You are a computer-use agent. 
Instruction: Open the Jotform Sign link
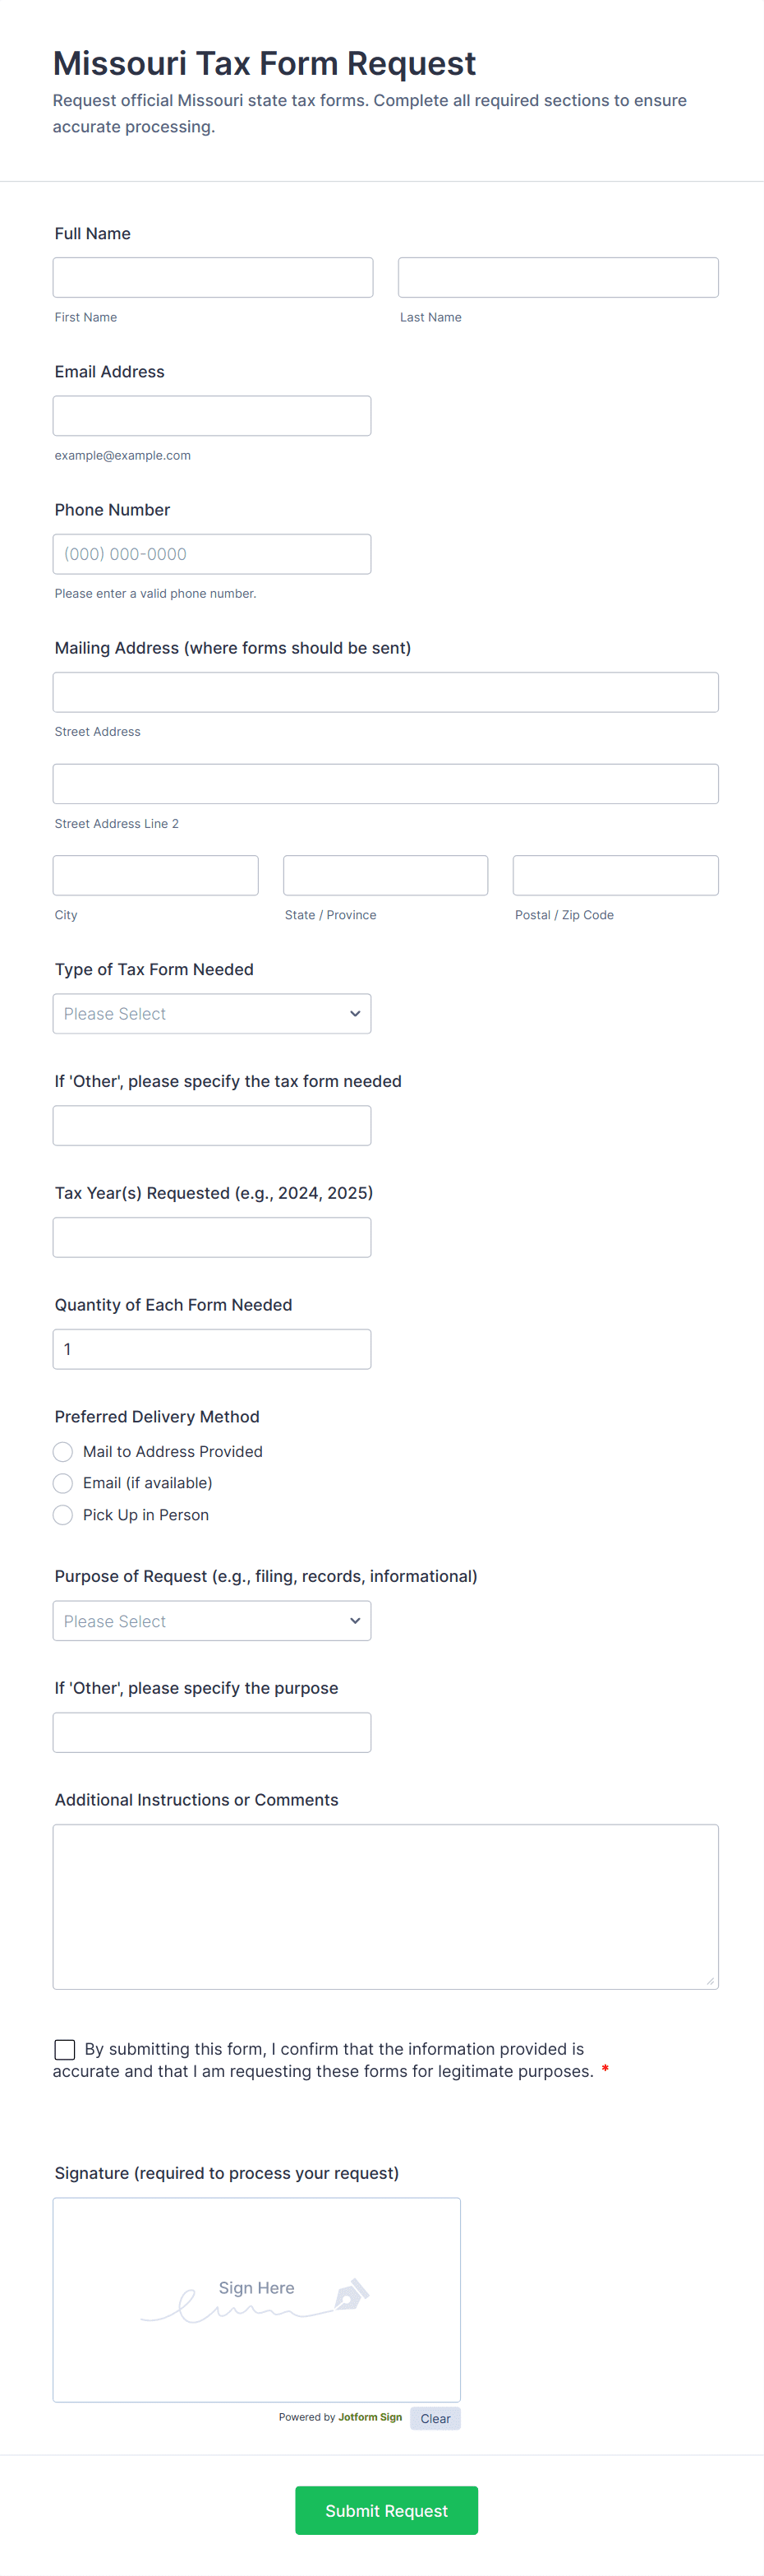coord(370,2417)
